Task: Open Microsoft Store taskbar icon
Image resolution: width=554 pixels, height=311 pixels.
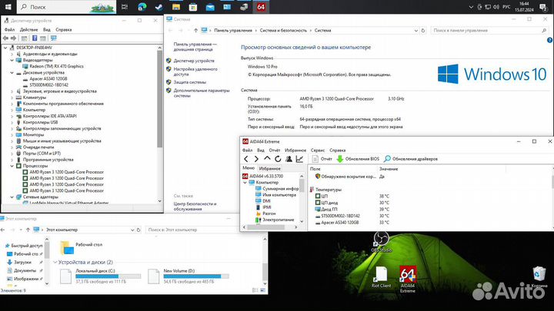Action: click(x=193, y=7)
